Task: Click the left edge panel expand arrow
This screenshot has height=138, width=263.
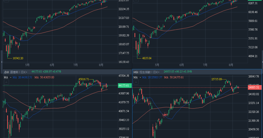Action: [x=1, y=62]
